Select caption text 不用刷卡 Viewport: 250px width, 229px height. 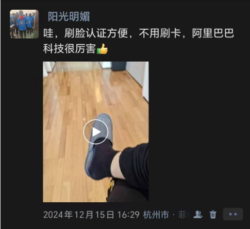pos(160,33)
